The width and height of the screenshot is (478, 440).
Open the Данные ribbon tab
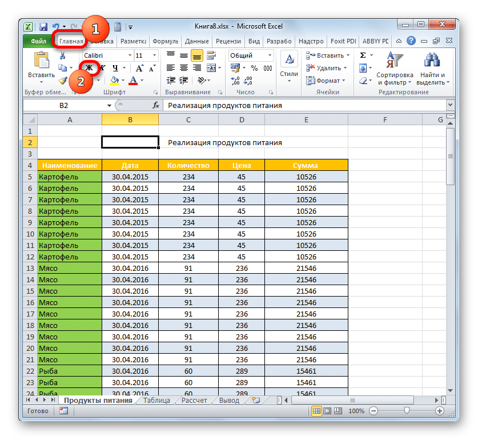[196, 41]
